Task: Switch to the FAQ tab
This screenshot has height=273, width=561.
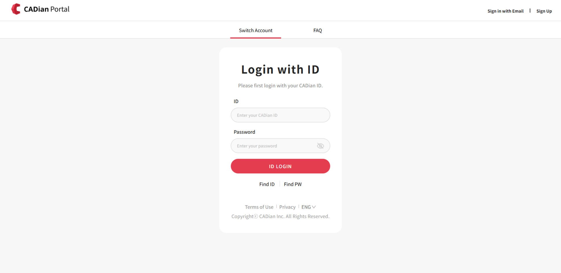Action: (x=318, y=30)
